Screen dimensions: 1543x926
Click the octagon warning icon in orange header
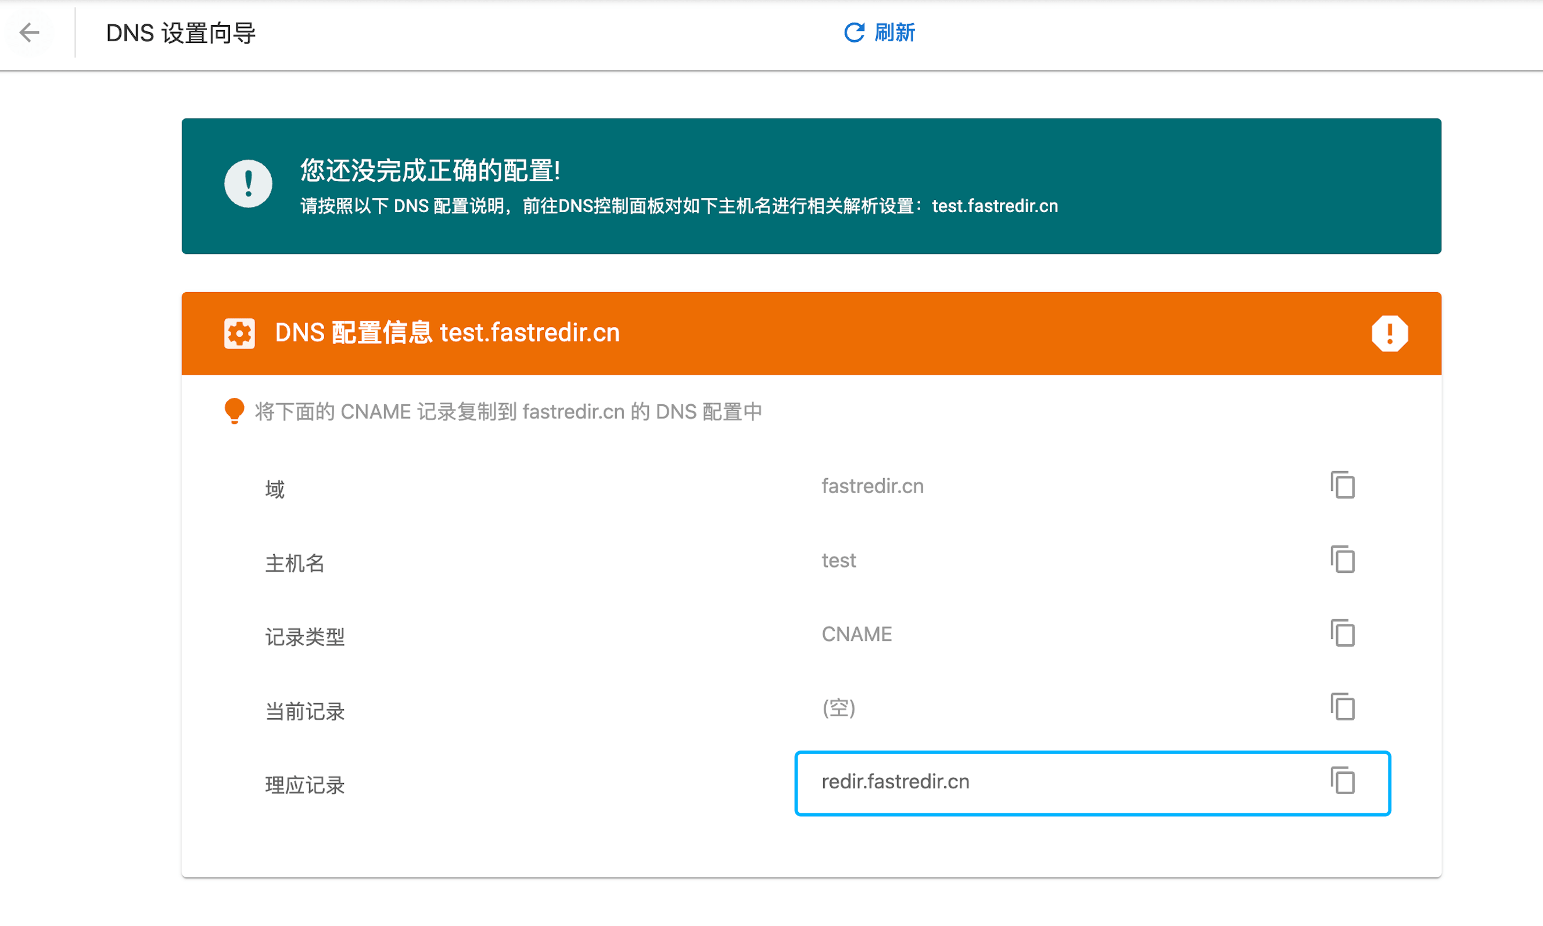(1390, 334)
